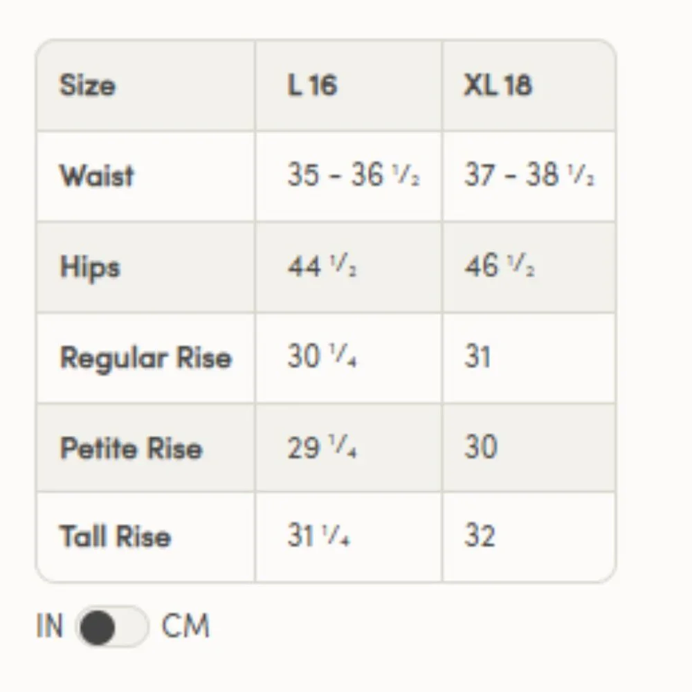The width and height of the screenshot is (692, 692).
Task: Select the CM unit label
Action: 185,626
